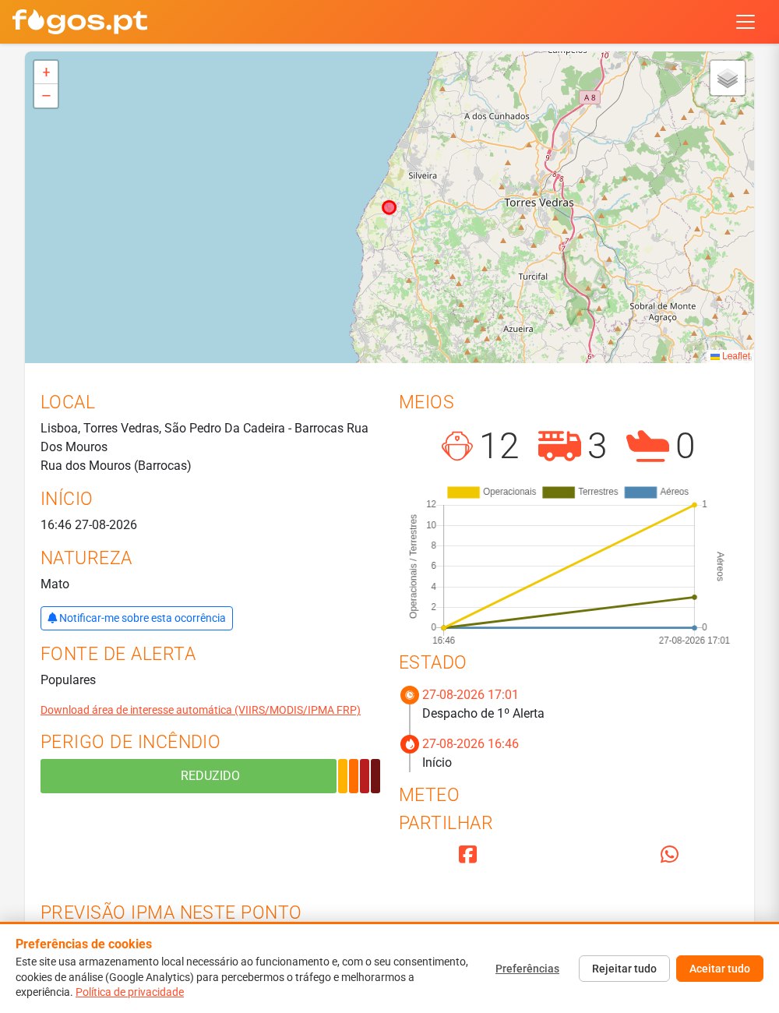Click Notificar-me sobre esta ocorrência button
The image size is (779, 1013).
136,618
